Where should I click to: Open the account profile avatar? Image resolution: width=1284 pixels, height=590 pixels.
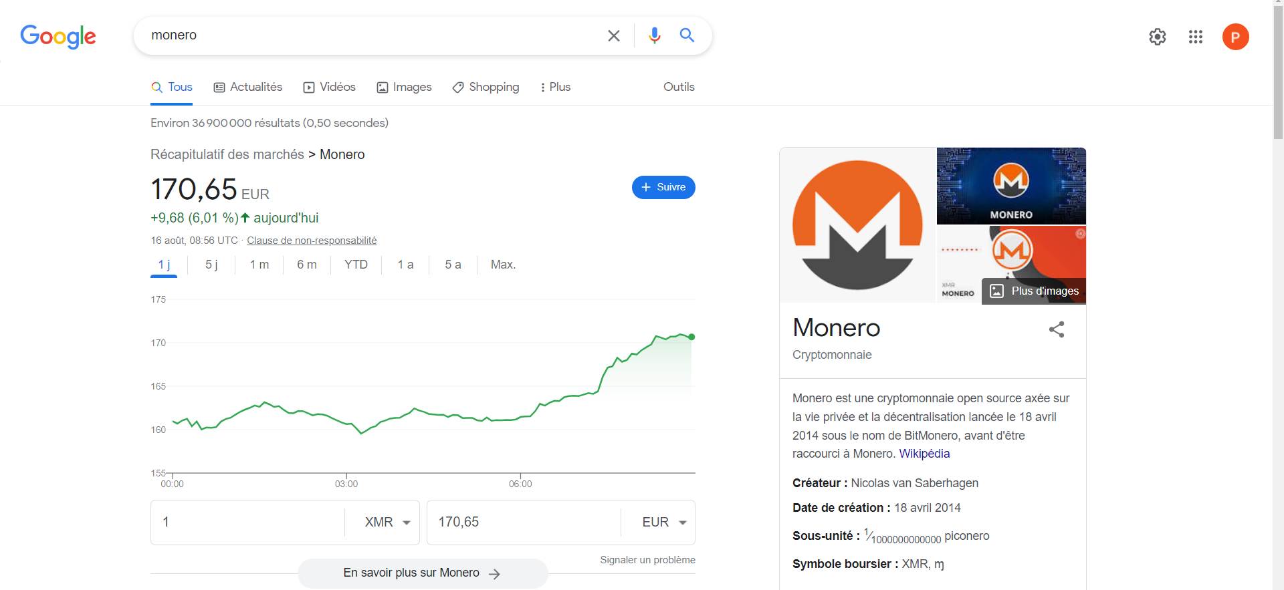tap(1235, 37)
